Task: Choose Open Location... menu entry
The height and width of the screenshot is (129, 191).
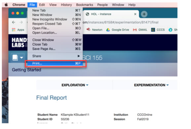Action: (x=55, y=33)
